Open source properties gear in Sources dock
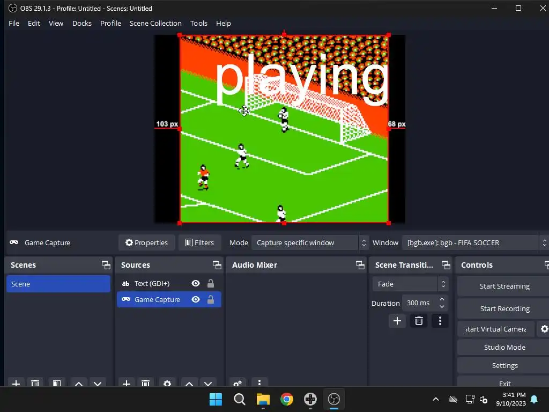The height and width of the screenshot is (412, 549). (167, 383)
